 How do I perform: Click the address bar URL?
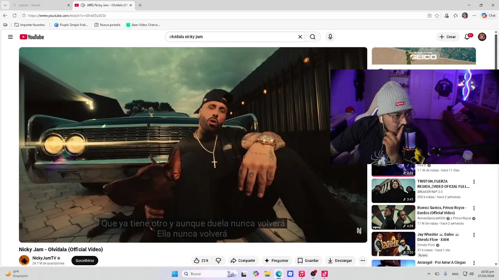pos(67,16)
